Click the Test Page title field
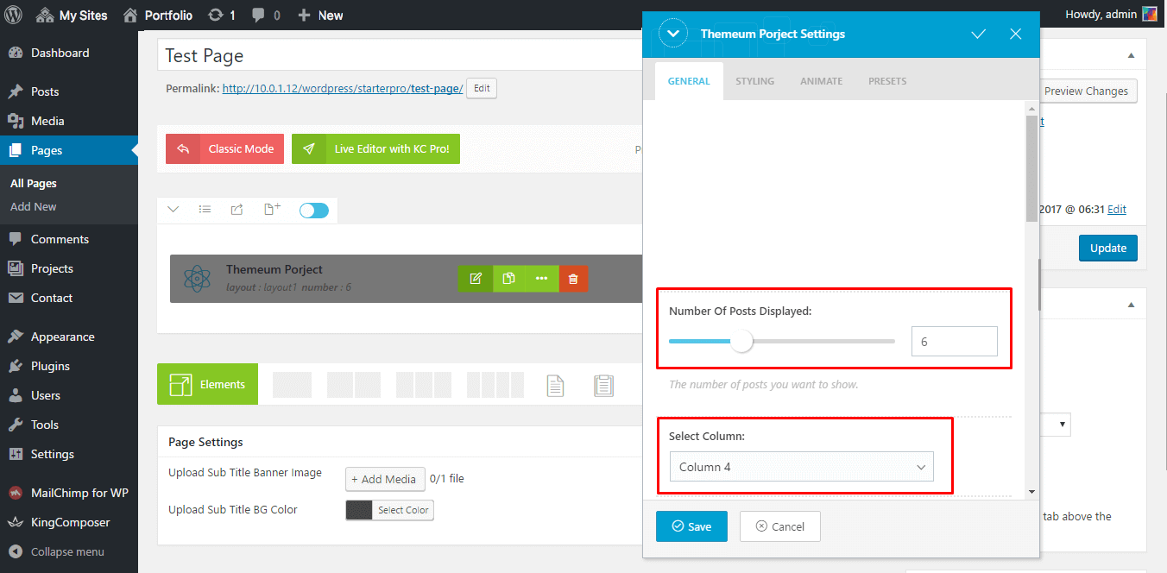 (400, 55)
